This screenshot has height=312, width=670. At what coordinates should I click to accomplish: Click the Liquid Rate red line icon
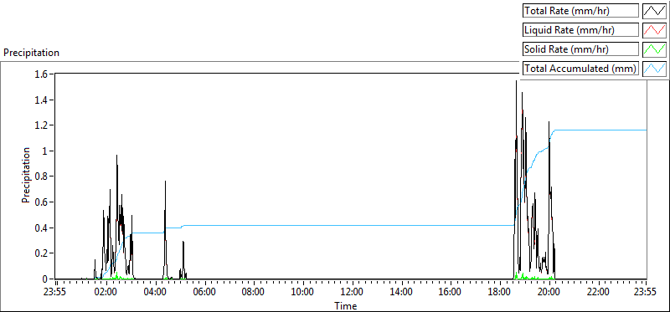pyautogui.click(x=655, y=30)
